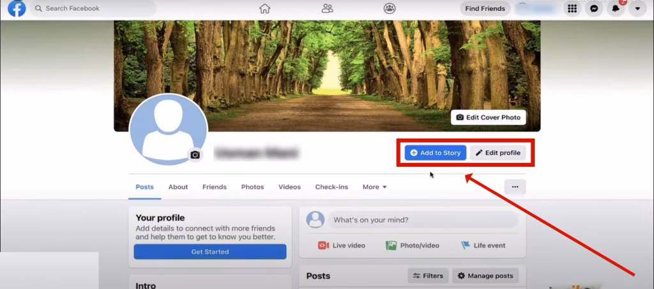
Task: Click the Facebook logo icon
Action: click(17, 8)
